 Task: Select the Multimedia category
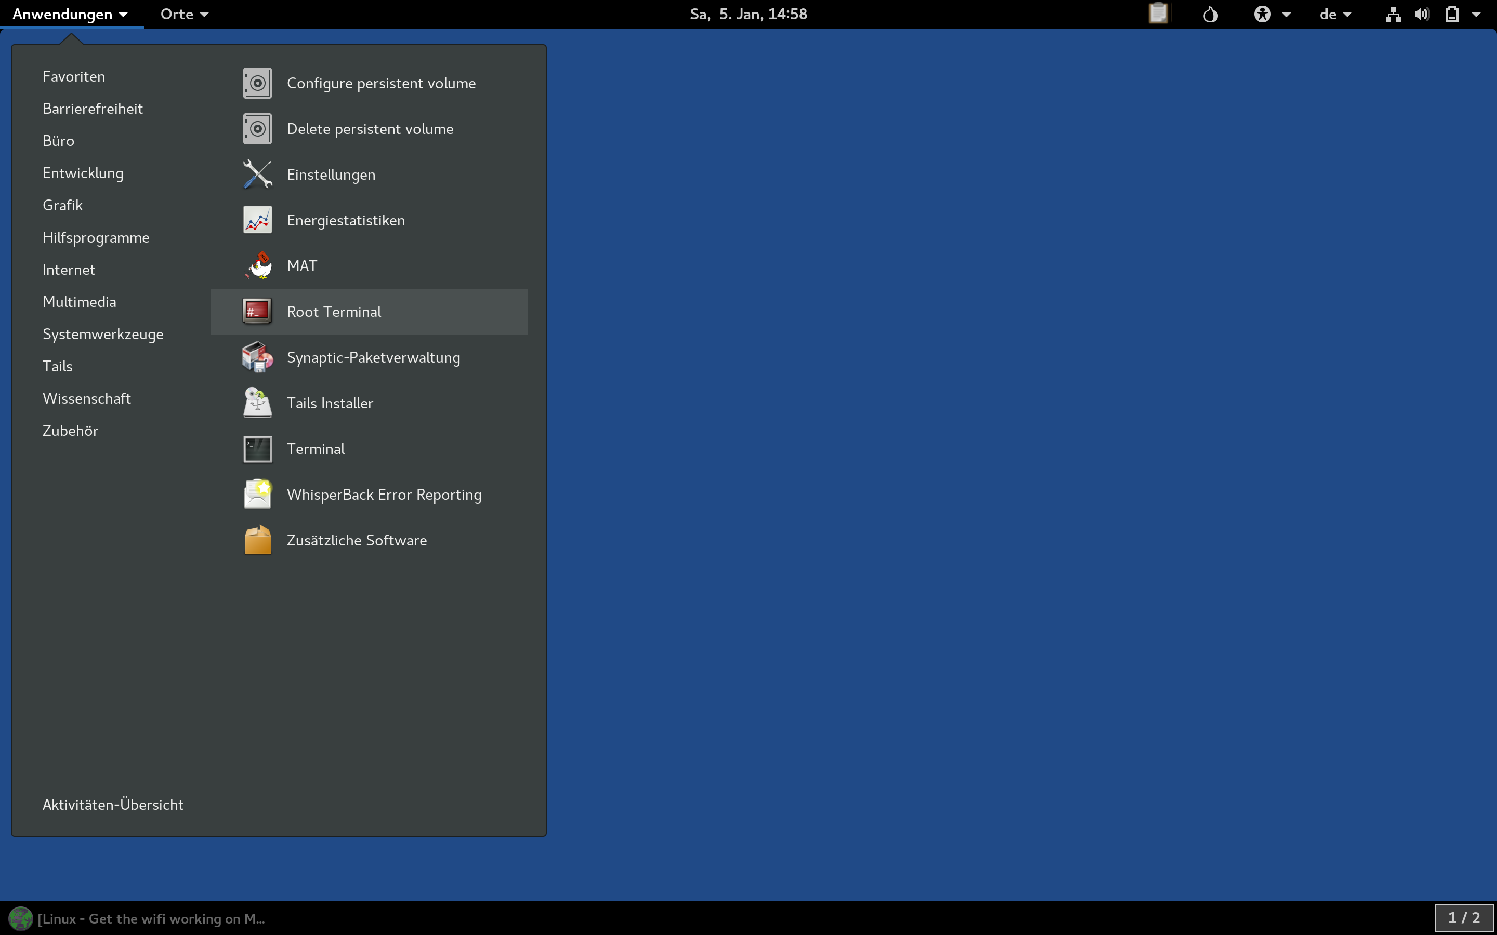click(79, 302)
